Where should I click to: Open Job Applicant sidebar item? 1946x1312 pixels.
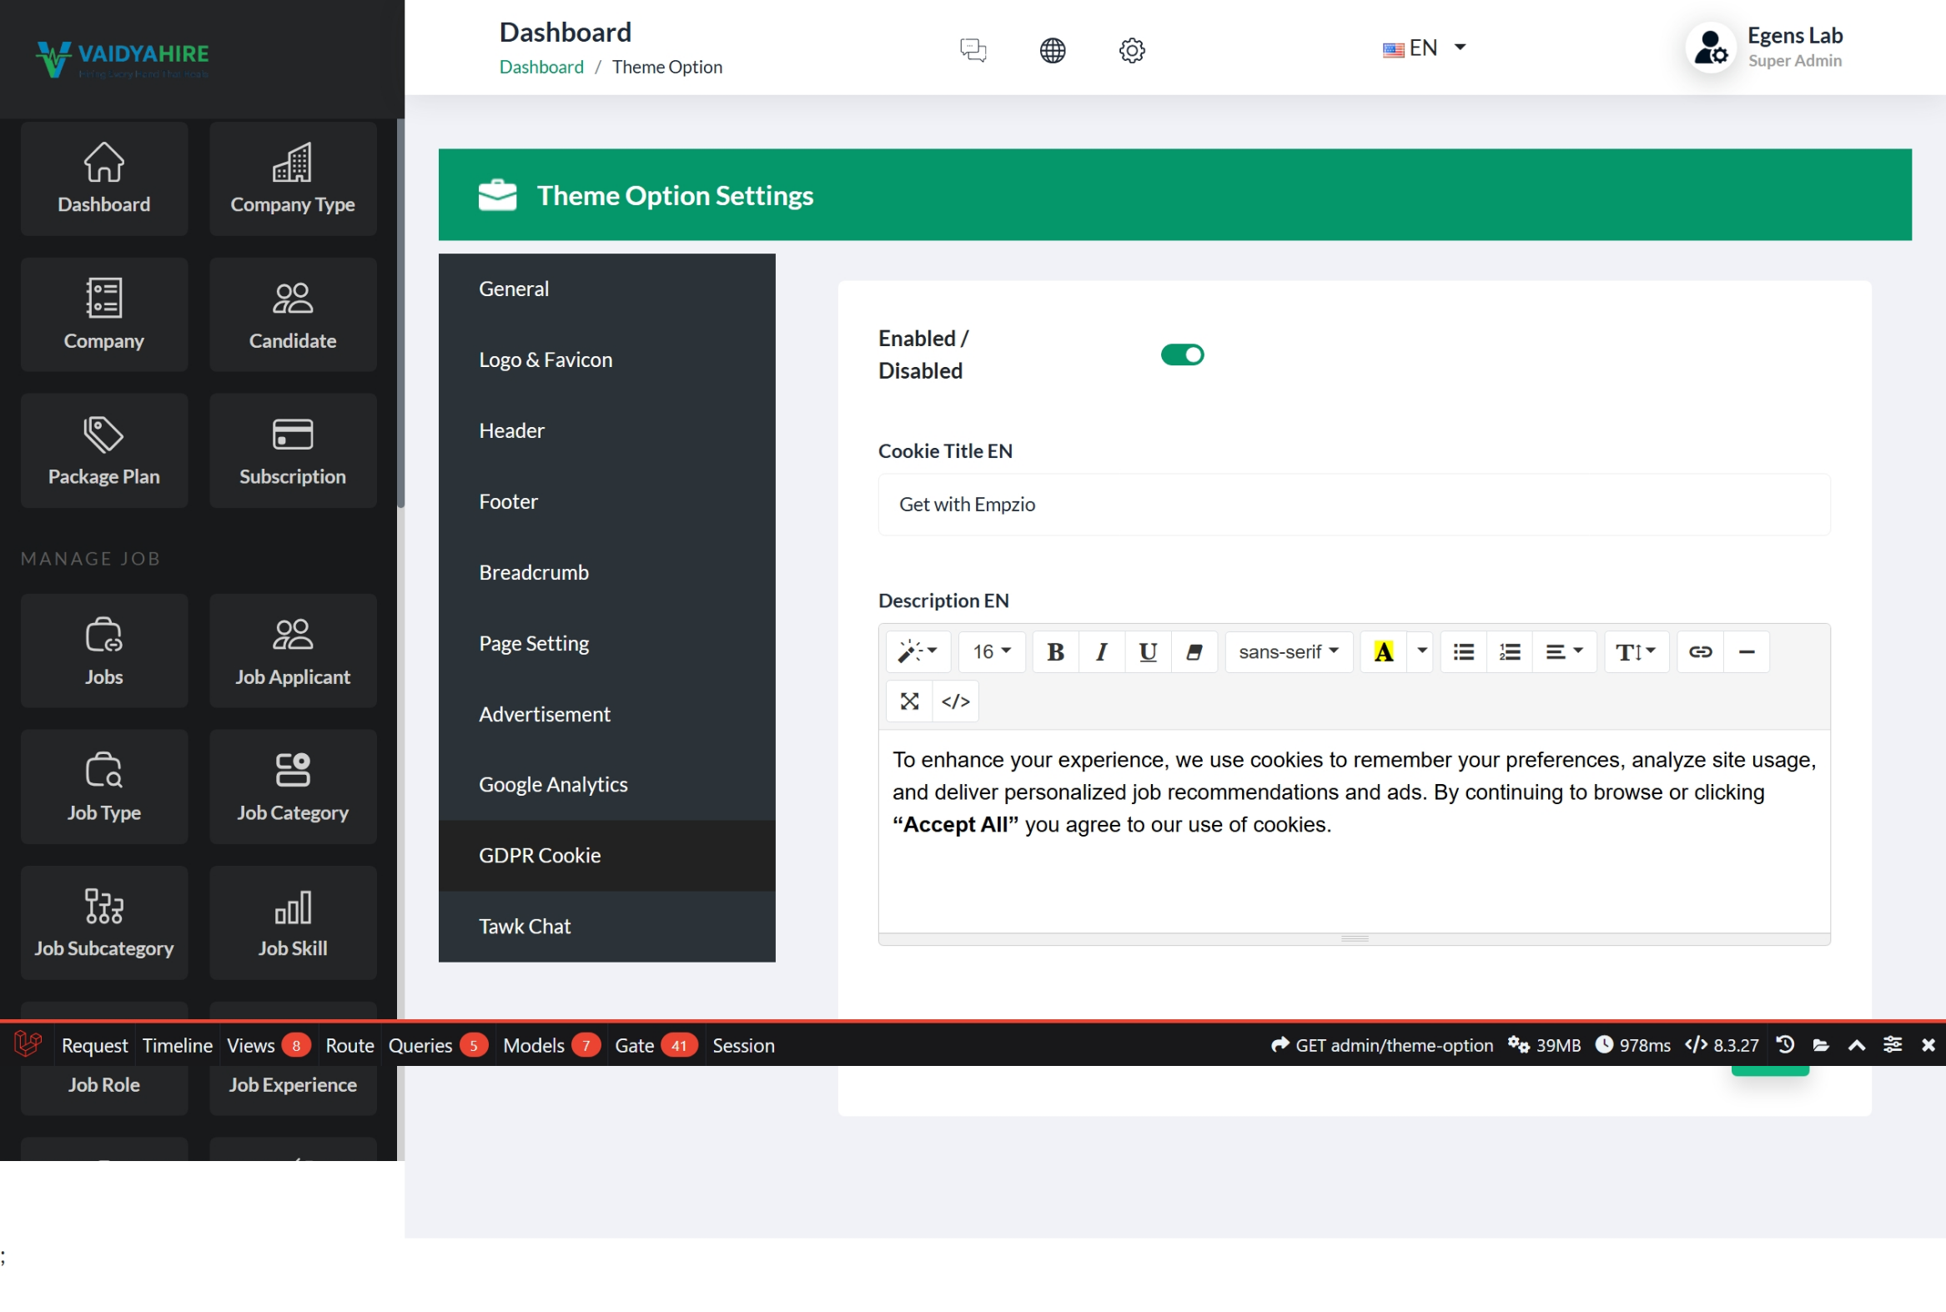click(293, 651)
